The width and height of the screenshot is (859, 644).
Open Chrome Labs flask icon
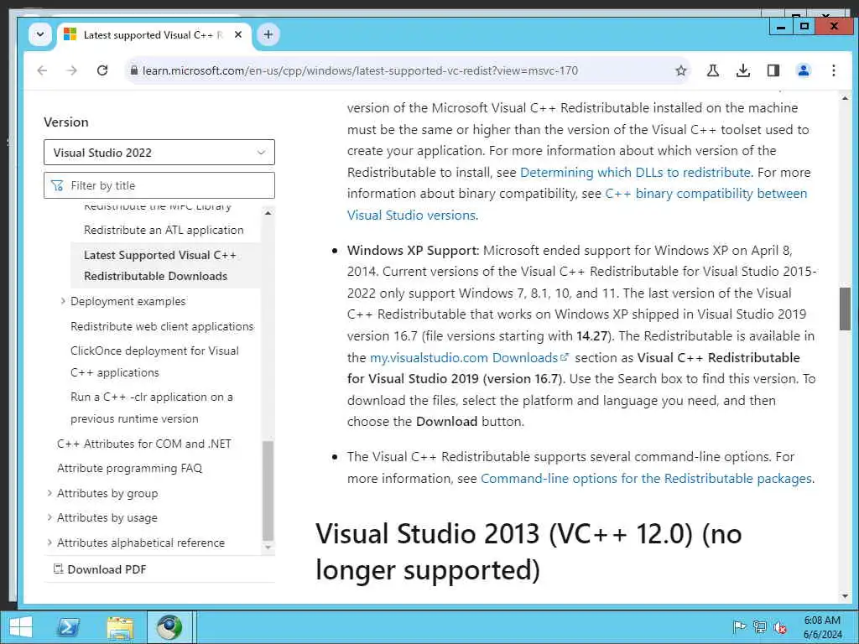tap(713, 70)
